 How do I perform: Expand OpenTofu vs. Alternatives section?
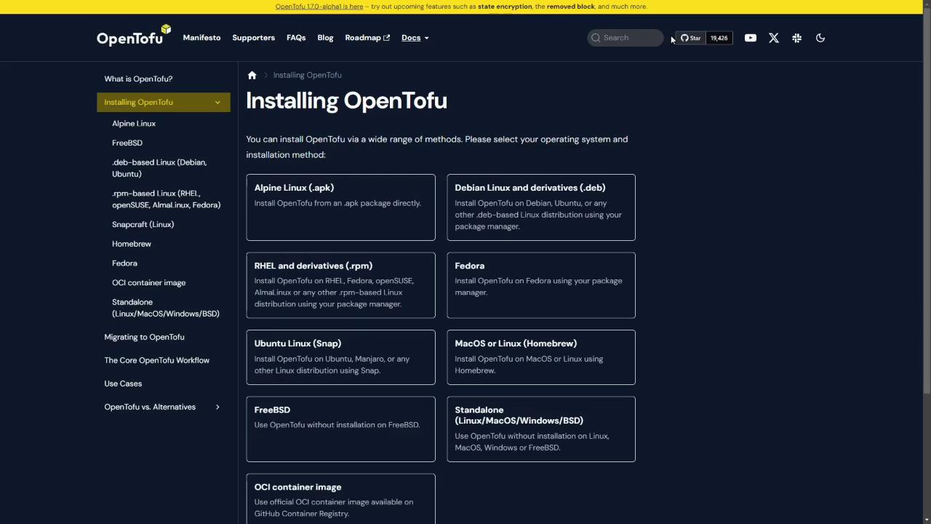click(x=217, y=407)
